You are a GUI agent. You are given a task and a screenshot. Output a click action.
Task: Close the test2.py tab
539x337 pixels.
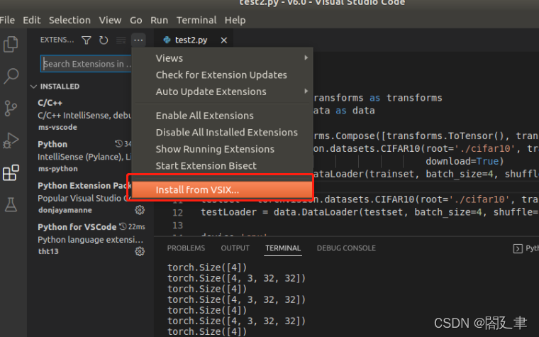pos(224,40)
